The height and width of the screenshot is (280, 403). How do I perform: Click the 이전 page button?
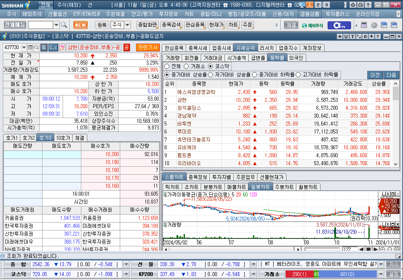click(x=375, y=75)
